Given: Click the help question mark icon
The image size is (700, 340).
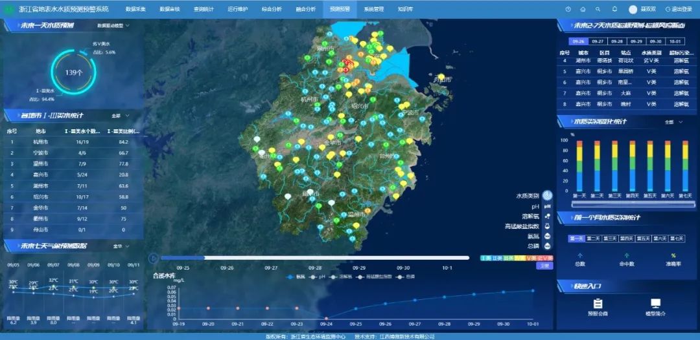Looking at the screenshot, I should pos(568,10).
